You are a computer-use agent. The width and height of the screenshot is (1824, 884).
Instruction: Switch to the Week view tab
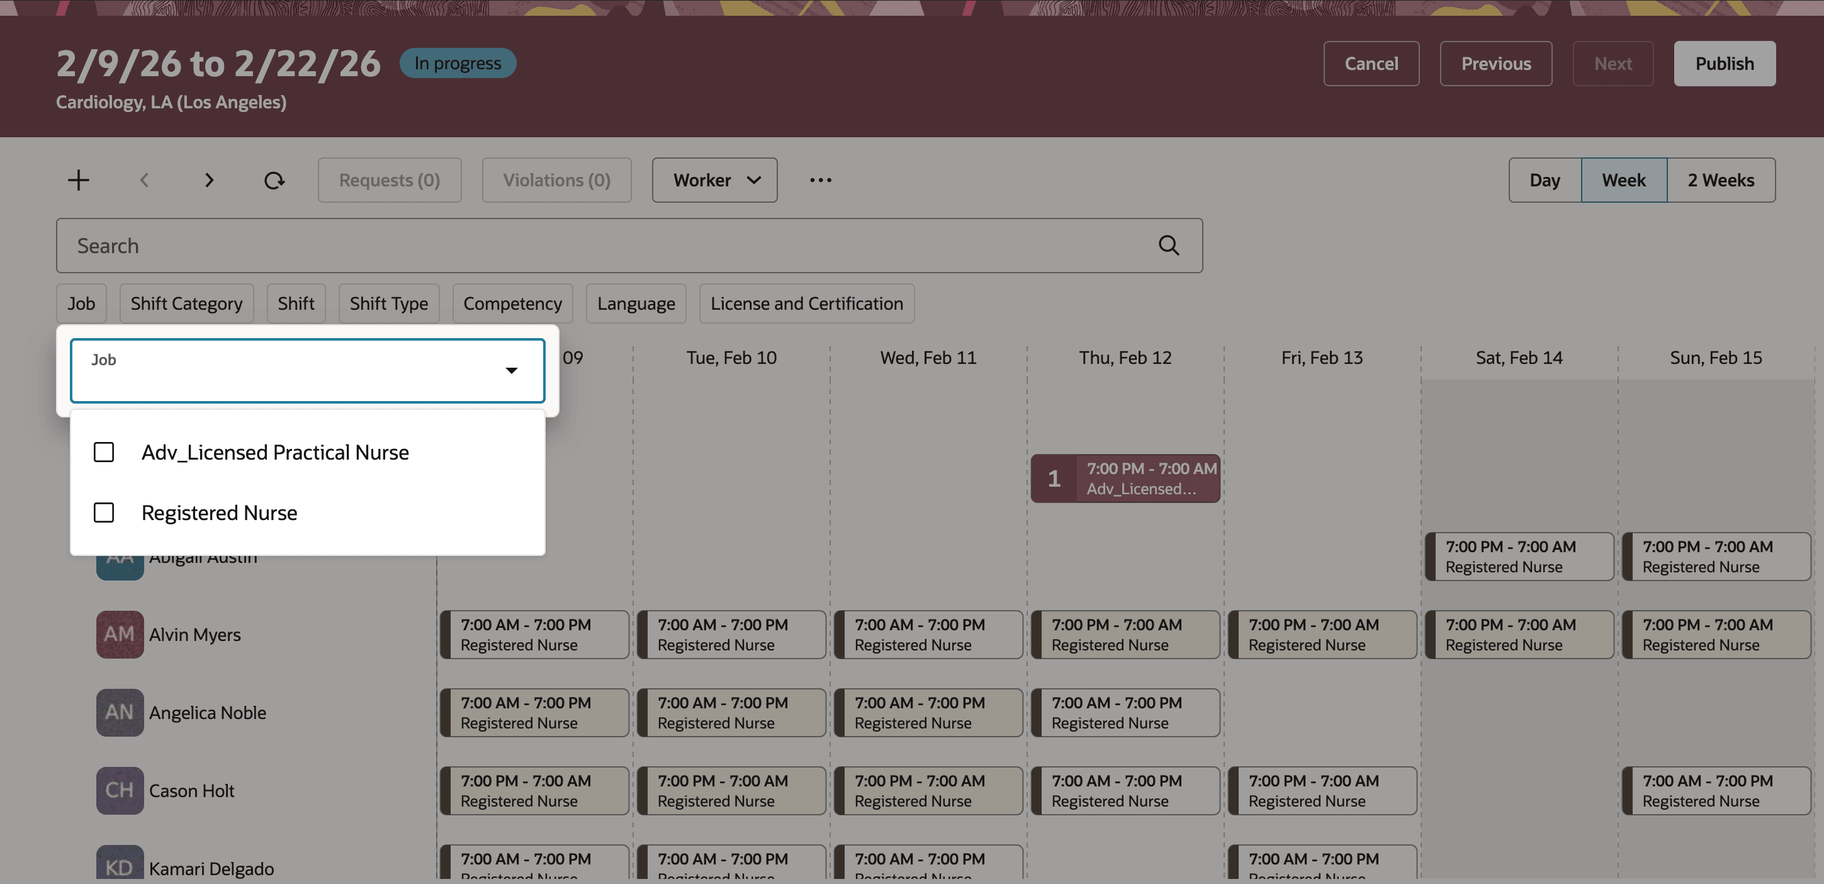click(x=1624, y=179)
